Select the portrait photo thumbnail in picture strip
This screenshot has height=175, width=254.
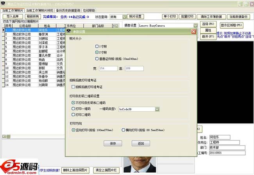click(x=140, y=164)
